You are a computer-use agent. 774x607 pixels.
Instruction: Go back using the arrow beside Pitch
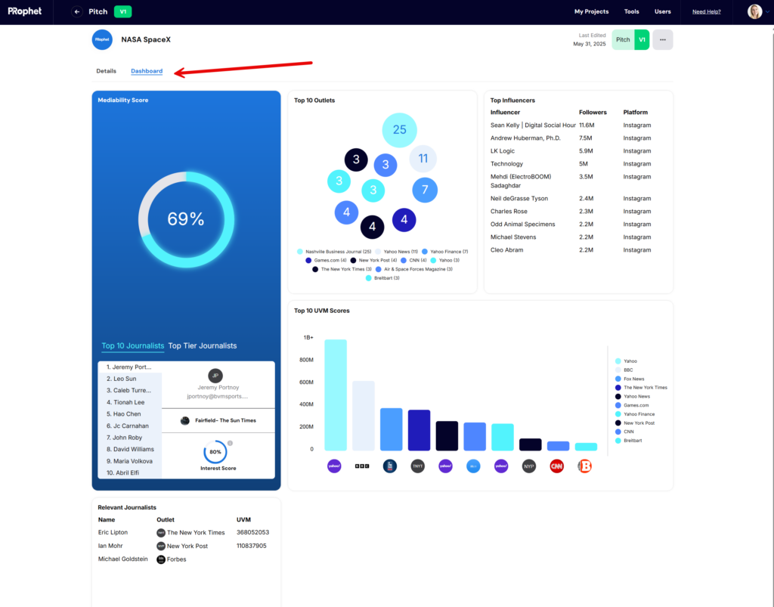(x=76, y=12)
